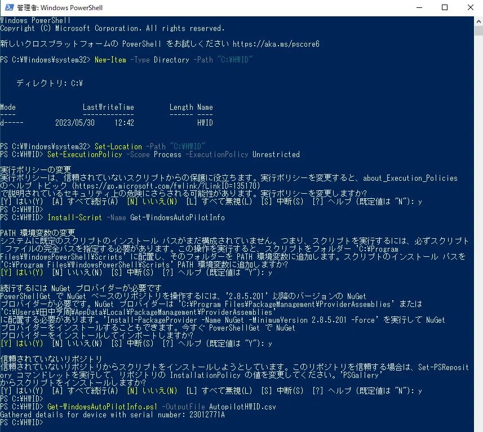
Task: Maximize the PowerShell window
Action: coord(445,7)
